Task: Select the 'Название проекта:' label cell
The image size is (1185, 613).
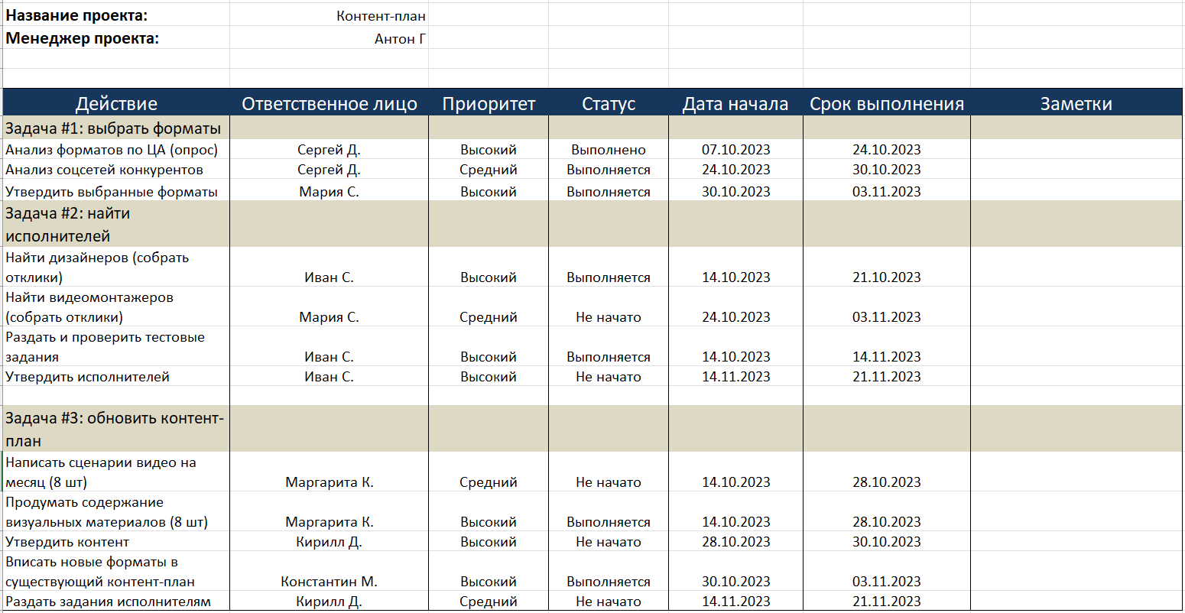Action: click(x=116, y=15)
